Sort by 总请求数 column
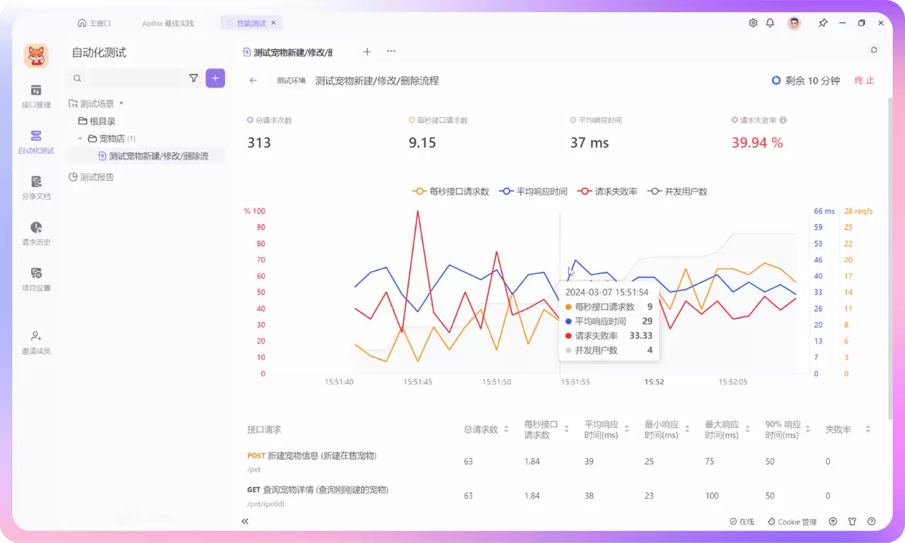Image resolution: width=905 pixels, height=543 pixels. (506, 429)
